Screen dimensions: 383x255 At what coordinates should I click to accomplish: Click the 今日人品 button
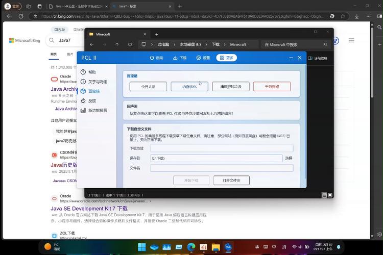pyautogui.click(x=148, y=87)
